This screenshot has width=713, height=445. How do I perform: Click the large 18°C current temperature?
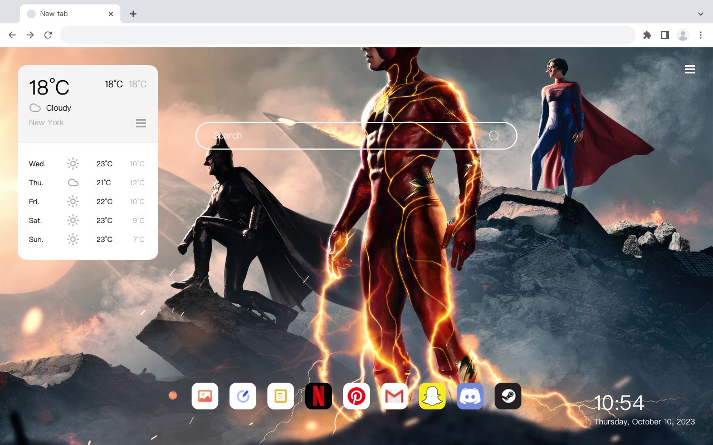[x=49, y=87]
